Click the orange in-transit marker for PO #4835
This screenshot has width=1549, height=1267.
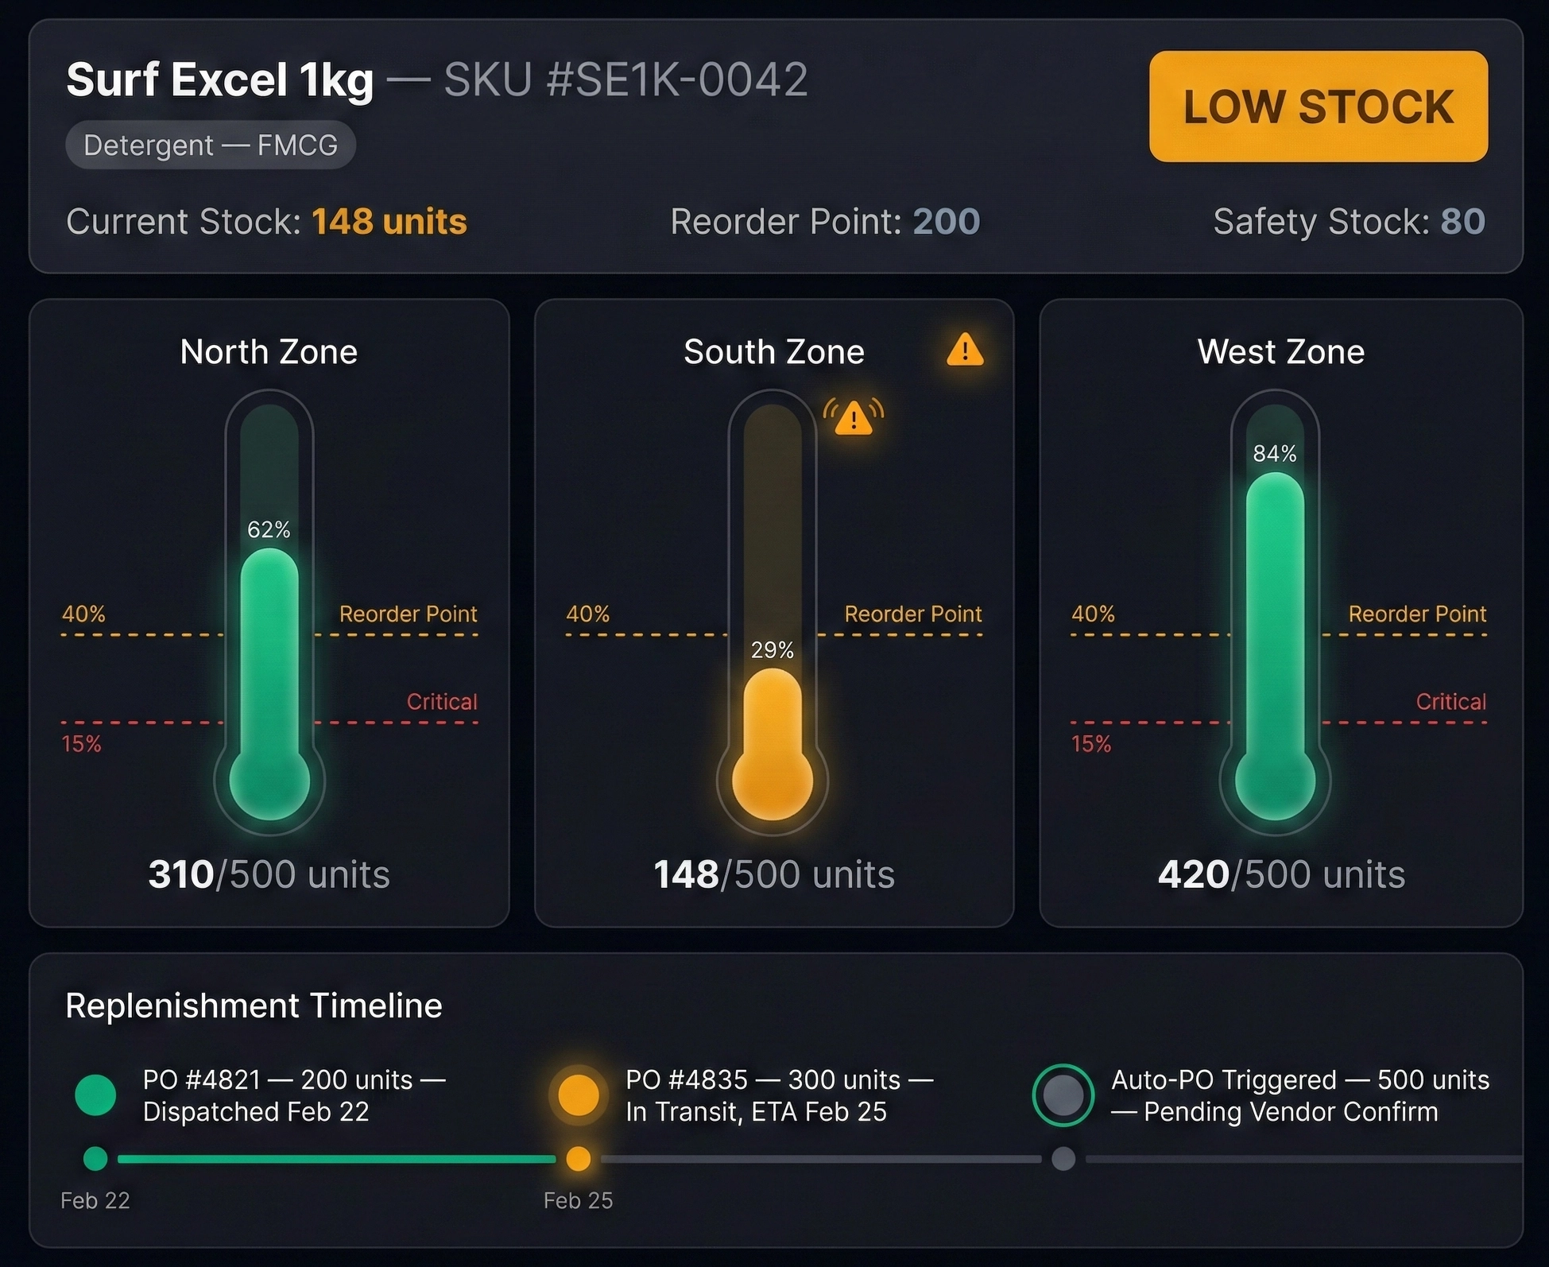579,1095
